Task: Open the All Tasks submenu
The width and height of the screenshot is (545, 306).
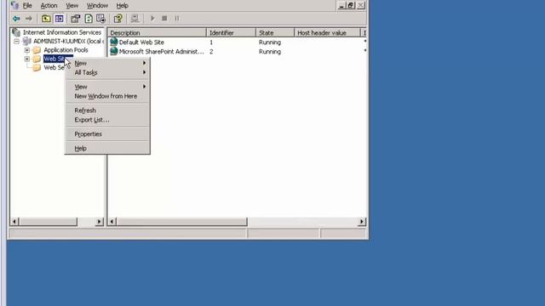Action: click(x=107, y=72)
